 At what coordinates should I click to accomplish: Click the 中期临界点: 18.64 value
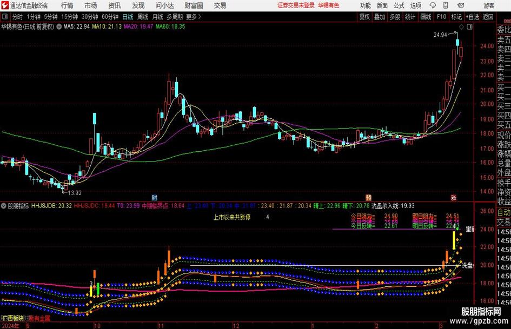(163, 206)
